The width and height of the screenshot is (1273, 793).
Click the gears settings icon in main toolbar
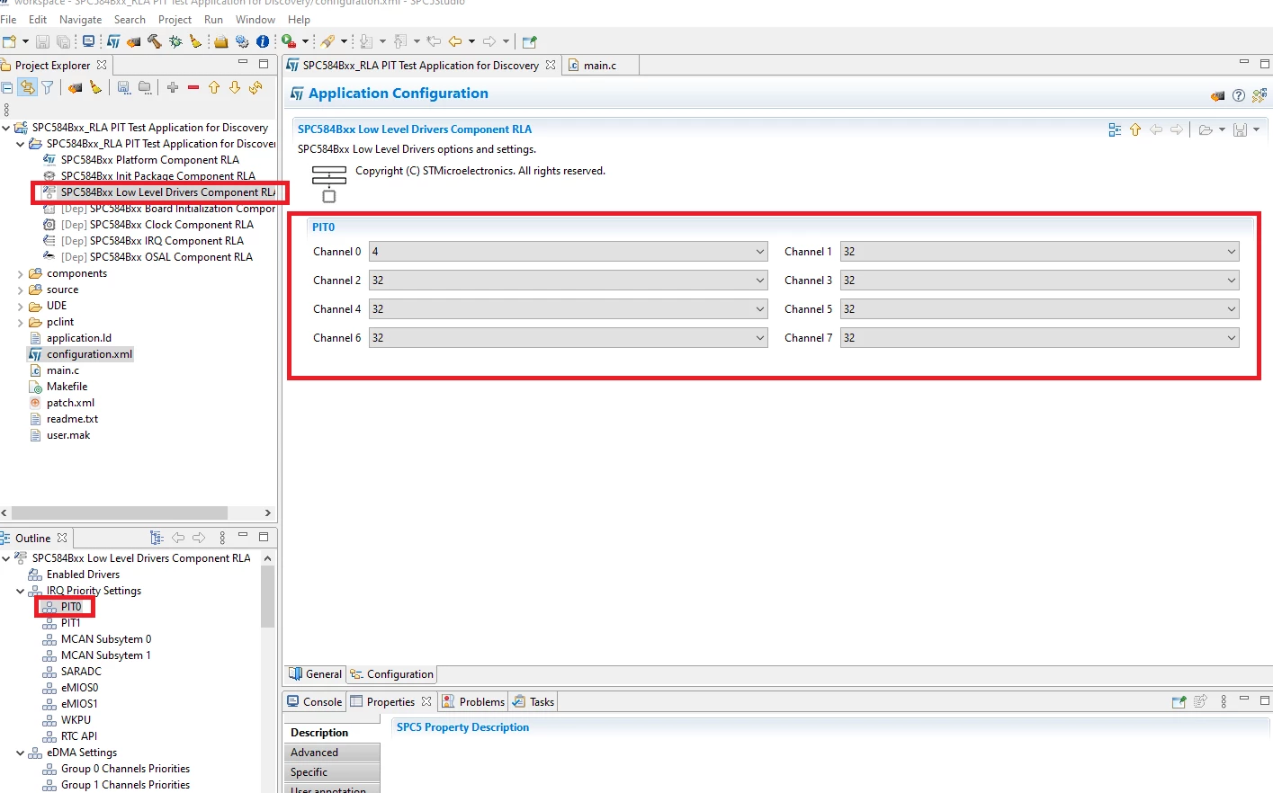coord(242,41)
